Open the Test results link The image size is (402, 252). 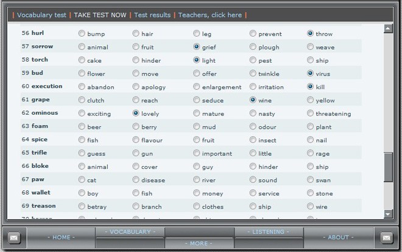point(152,15)
